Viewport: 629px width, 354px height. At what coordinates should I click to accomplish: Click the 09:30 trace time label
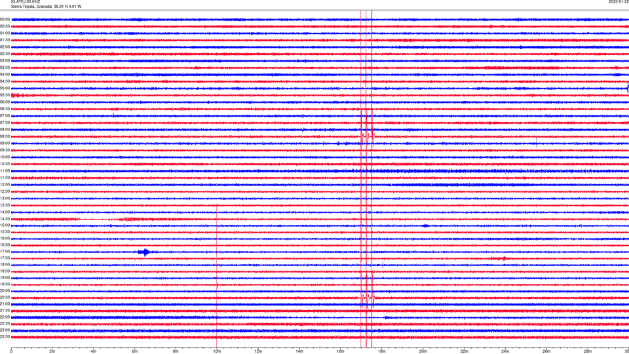tap(5, 150)
